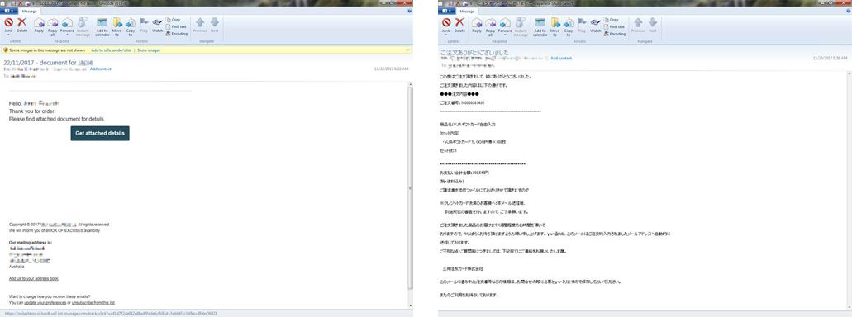Click 'Australia' in the mailing address
Viewport: 852px width, 317px height.
point(17,267)
